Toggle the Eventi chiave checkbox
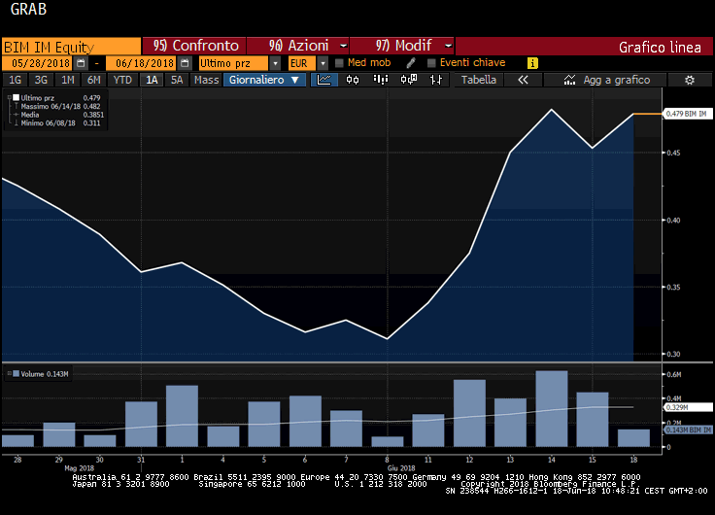This screenshot has width=715, height=515. click(x=429, y=63)
